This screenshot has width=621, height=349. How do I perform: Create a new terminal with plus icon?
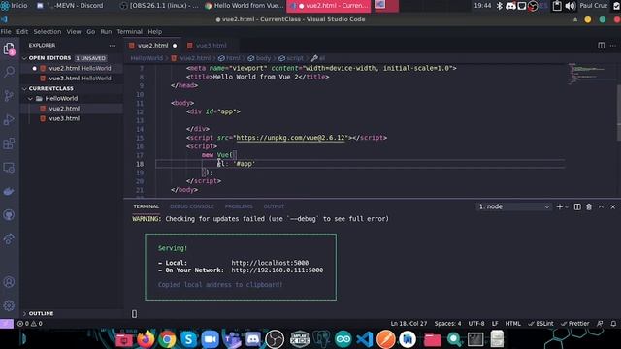tap(559, 206)
